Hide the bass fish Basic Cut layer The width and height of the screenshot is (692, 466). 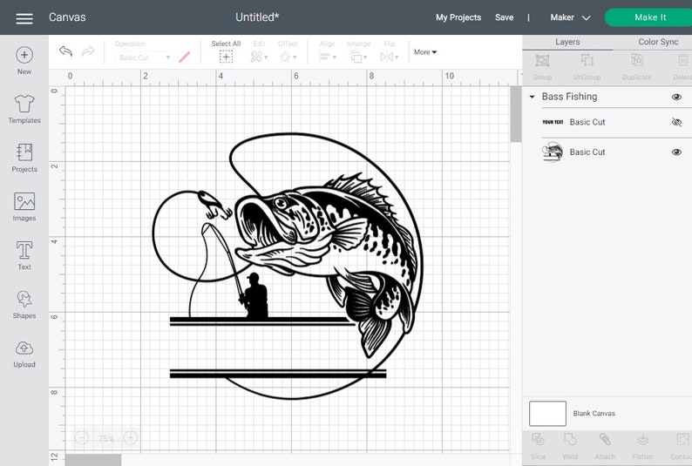676,152
